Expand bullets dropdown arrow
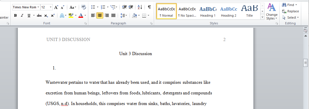 (98, 7)
